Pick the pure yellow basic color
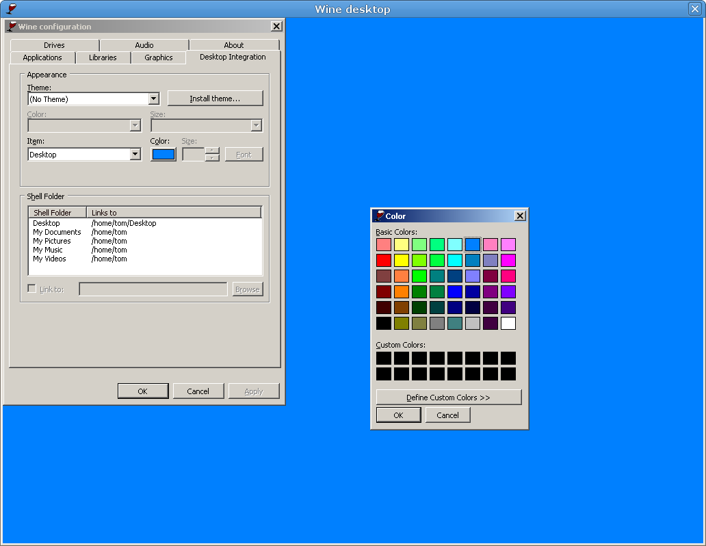Image resolution: width=706 pixels, height=546 pixels. (x=401, y=260)
